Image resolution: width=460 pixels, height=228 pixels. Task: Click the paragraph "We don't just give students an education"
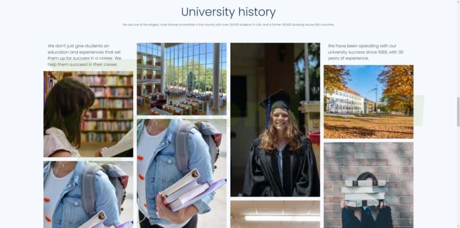[84, 55]
